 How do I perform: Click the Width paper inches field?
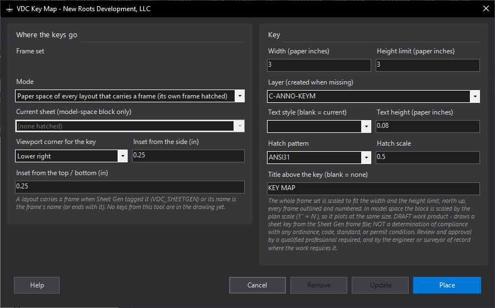[319, 65]
